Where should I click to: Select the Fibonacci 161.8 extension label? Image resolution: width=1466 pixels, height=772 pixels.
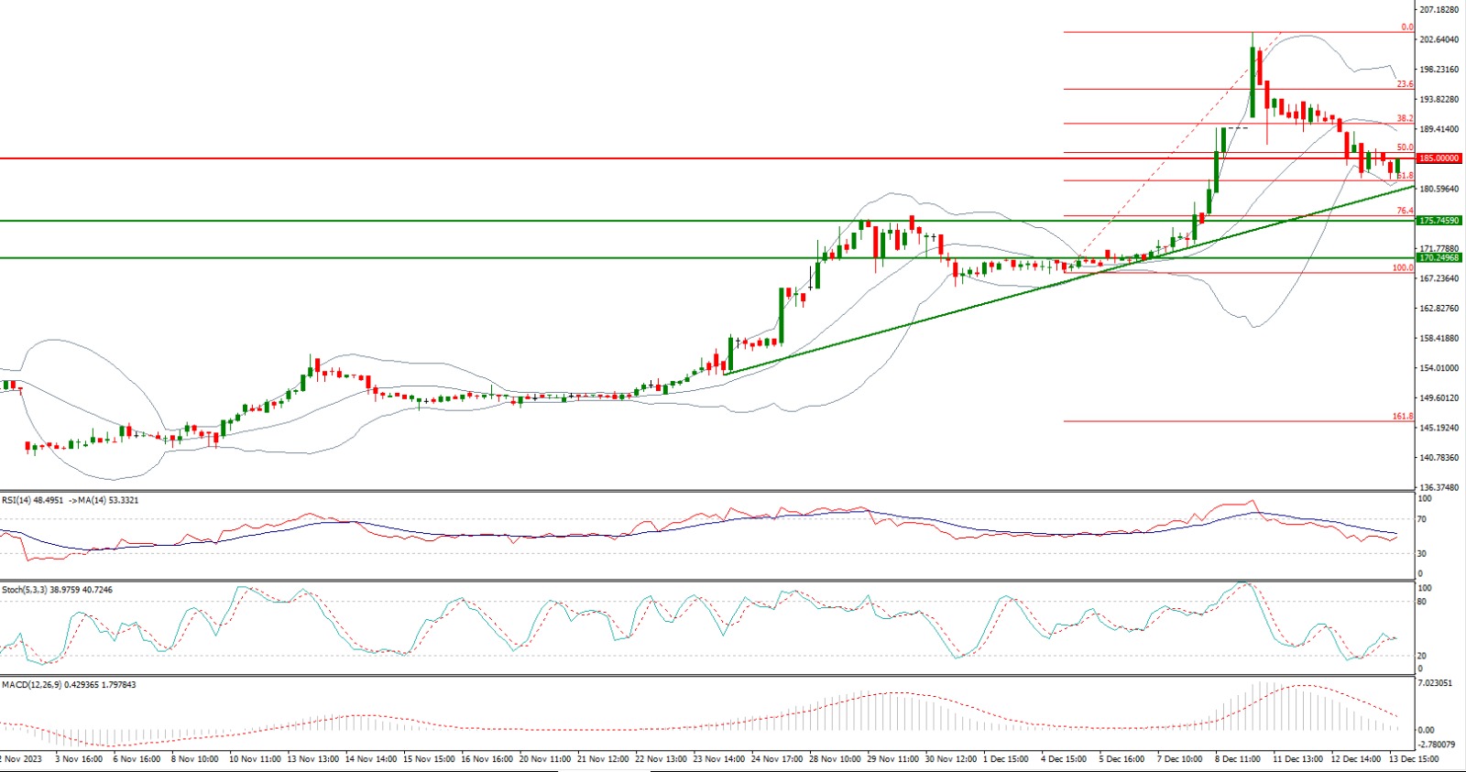point(1402,417)
